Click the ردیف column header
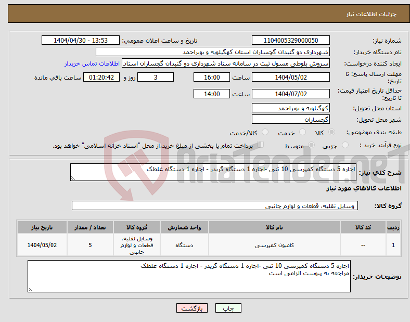 pos(393,227)
